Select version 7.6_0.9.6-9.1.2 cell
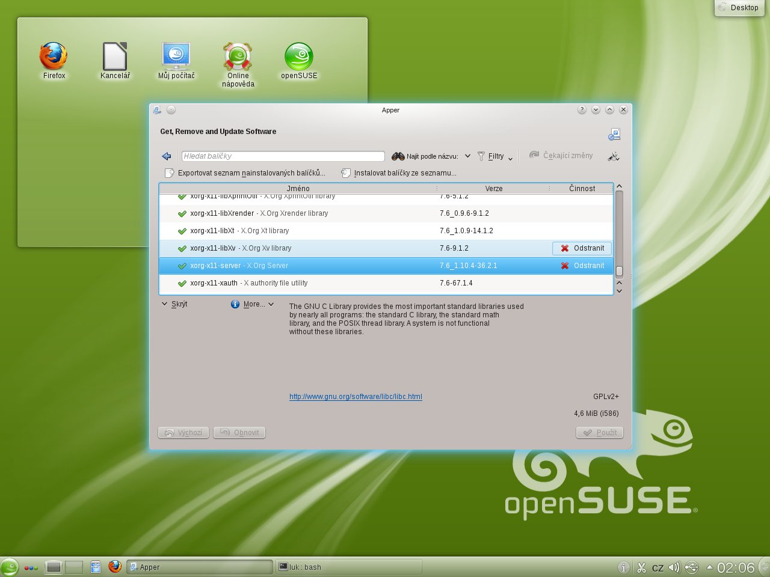 [x=464, y=213]
